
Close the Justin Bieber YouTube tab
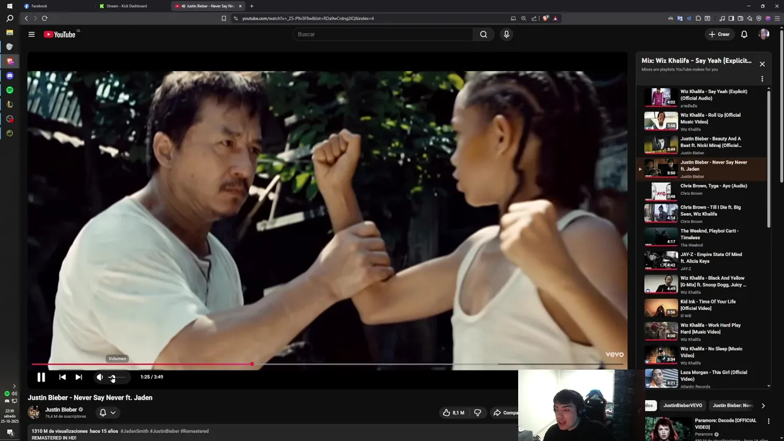(x=240, y=6)
